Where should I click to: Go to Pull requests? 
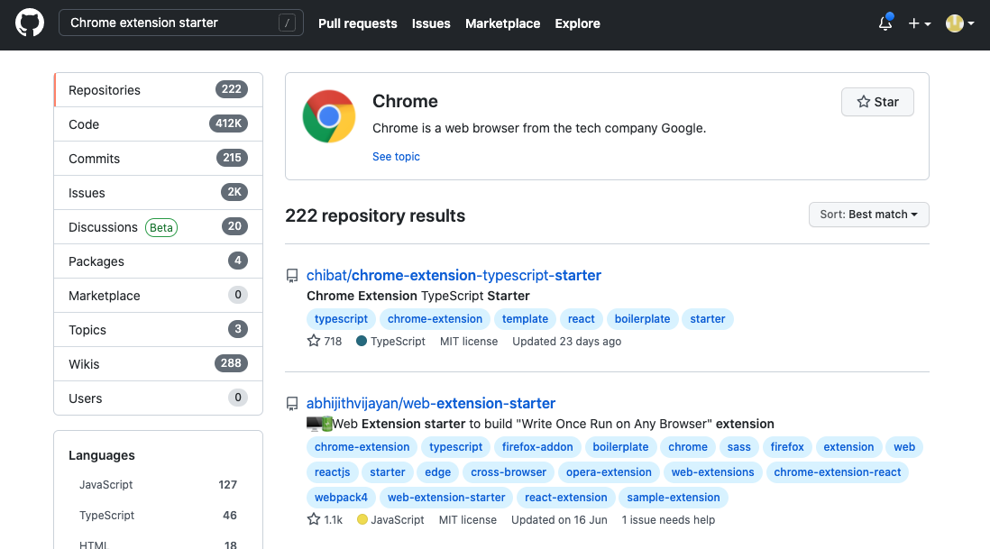tap(357, 23)
